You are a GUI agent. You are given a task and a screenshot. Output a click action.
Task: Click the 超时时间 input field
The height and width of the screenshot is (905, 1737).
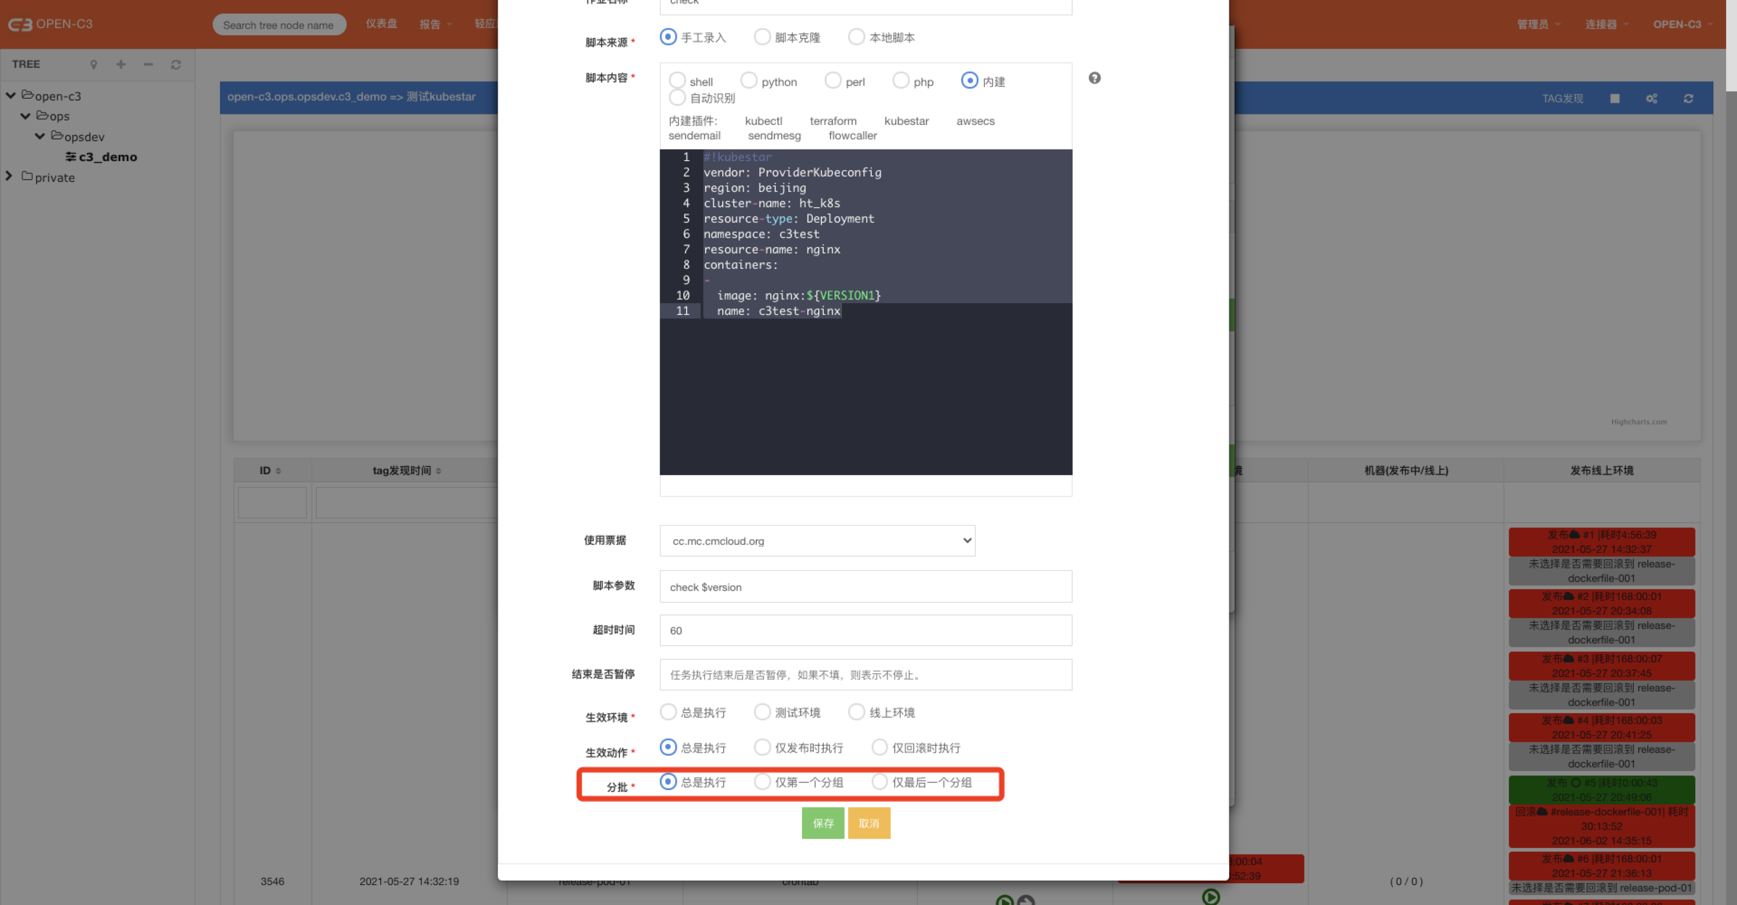click(x=866, y=630)
